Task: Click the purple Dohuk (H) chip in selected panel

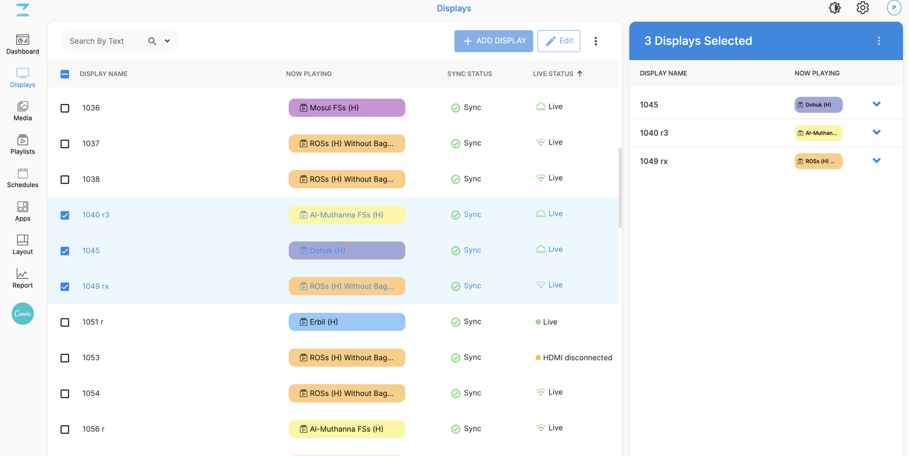Action: (x=818, y=105)
